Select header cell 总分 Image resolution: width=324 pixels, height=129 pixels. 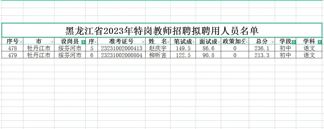tap(262, 41)
